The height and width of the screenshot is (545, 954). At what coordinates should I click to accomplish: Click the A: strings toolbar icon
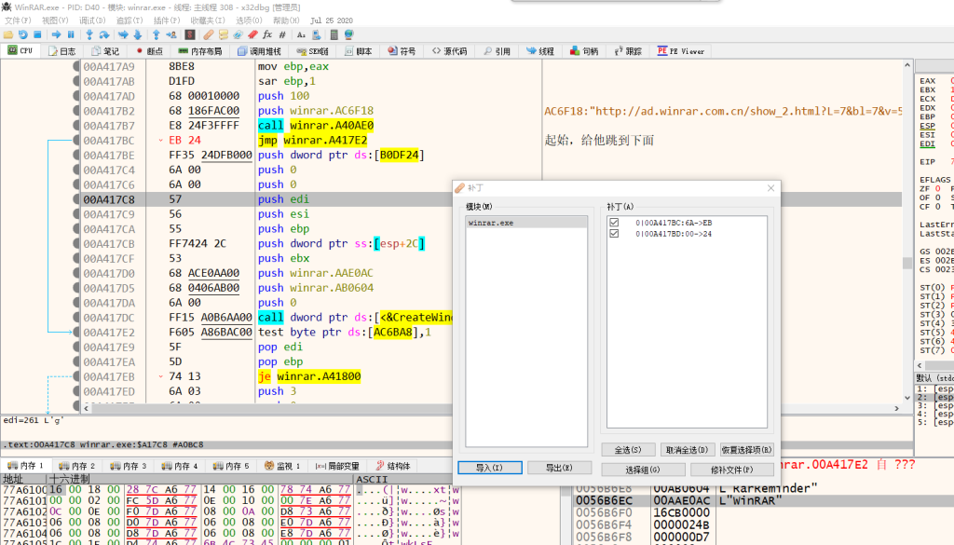(301, 34)
